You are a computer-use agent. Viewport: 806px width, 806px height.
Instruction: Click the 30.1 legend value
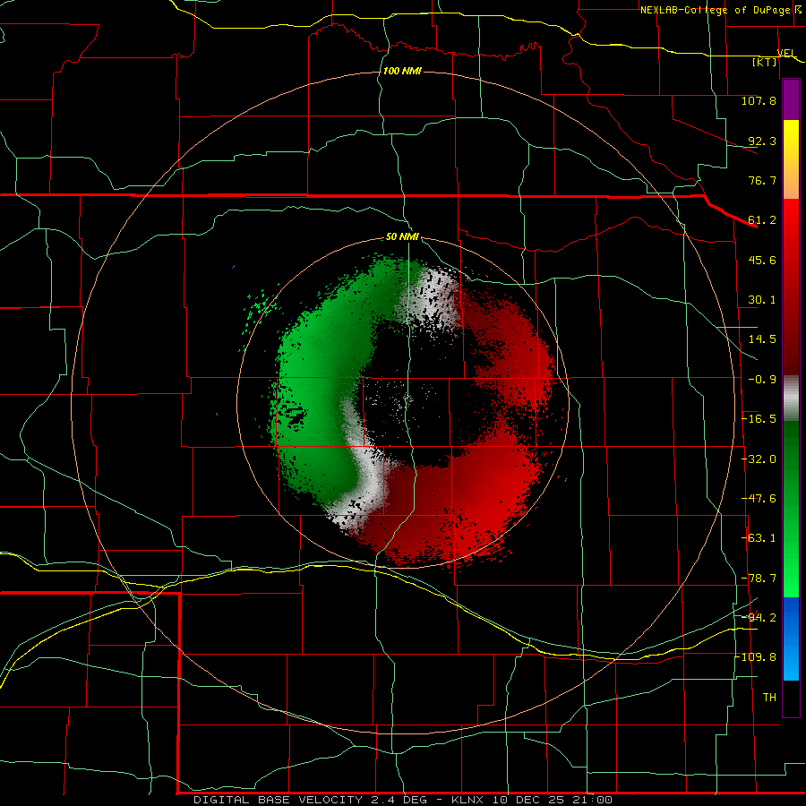pos(762,300)
